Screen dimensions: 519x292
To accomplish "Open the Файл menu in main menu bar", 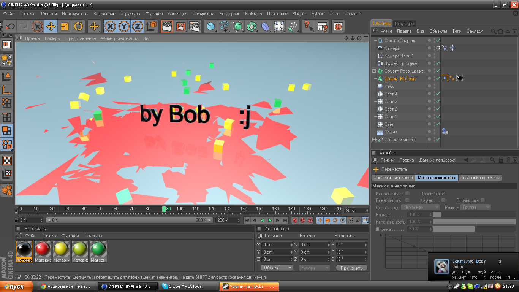I will click(x=9, y=14).
